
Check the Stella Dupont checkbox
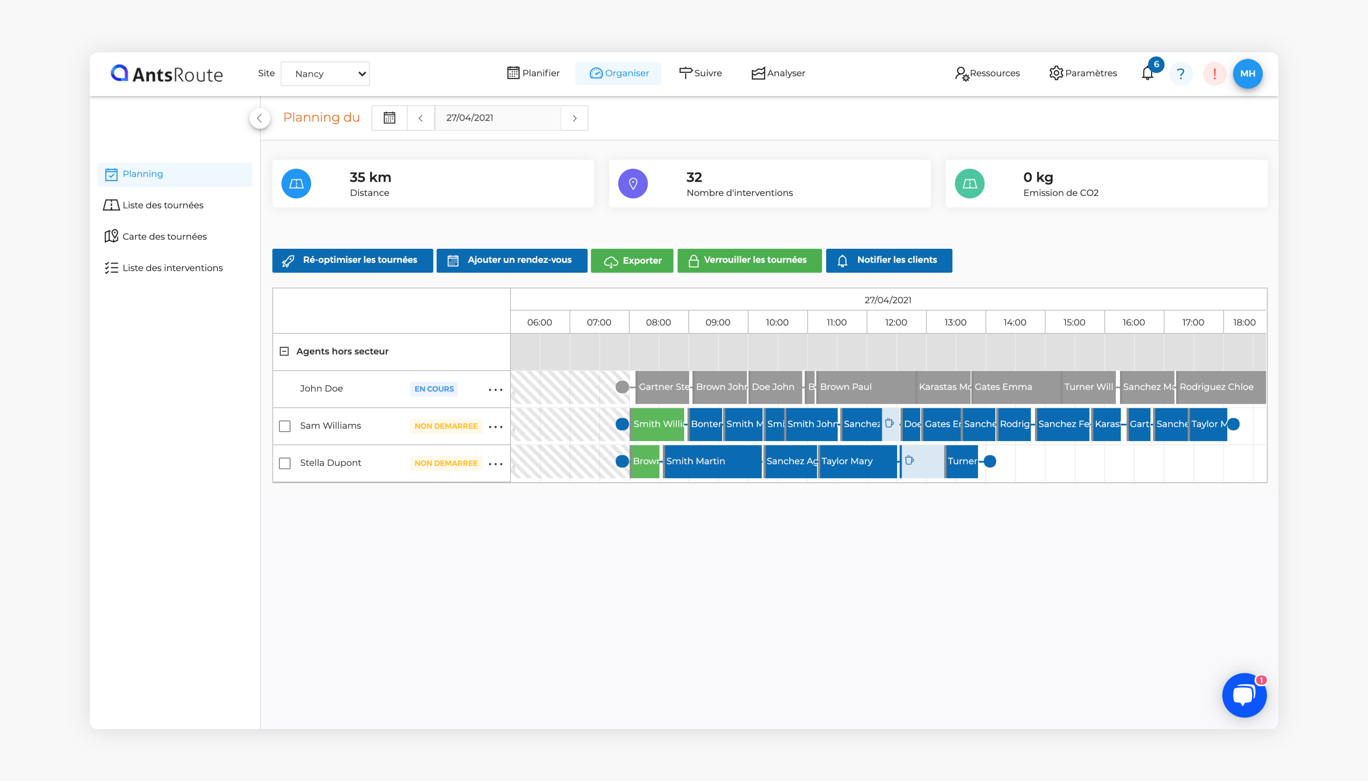[x=285, y=463]
